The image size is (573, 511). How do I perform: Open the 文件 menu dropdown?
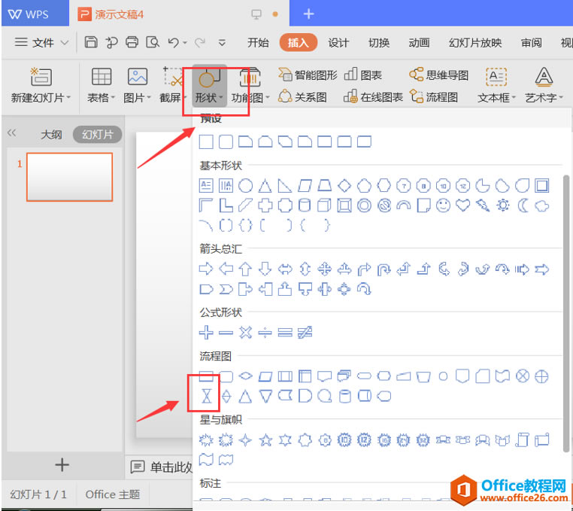coord(41,42)
